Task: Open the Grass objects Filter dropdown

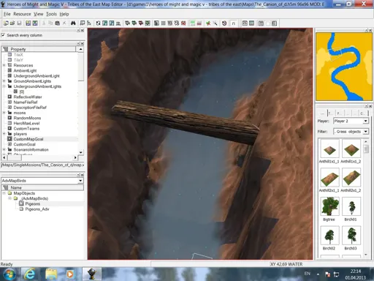Action: (365, 132)
